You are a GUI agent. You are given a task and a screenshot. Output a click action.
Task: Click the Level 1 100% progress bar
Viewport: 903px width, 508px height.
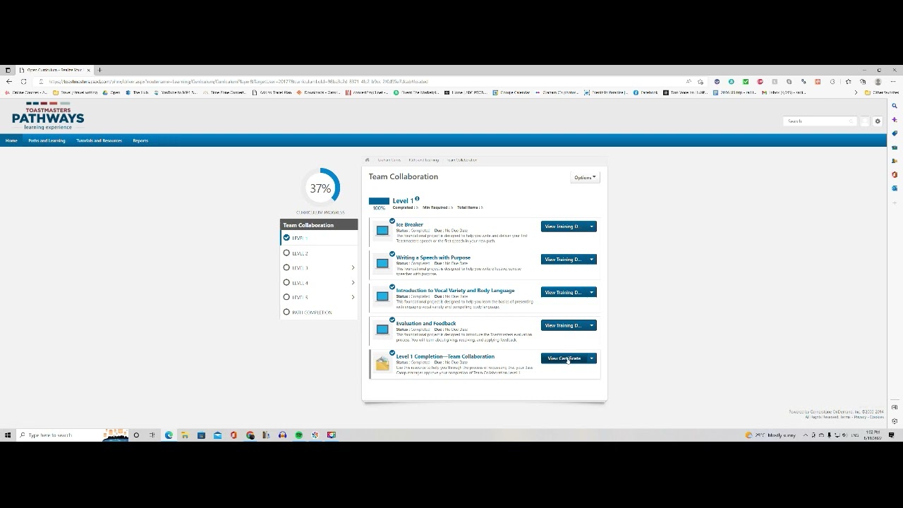click(379, 201)
